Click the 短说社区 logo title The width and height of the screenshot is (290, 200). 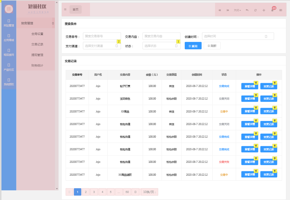pos(37,6)
